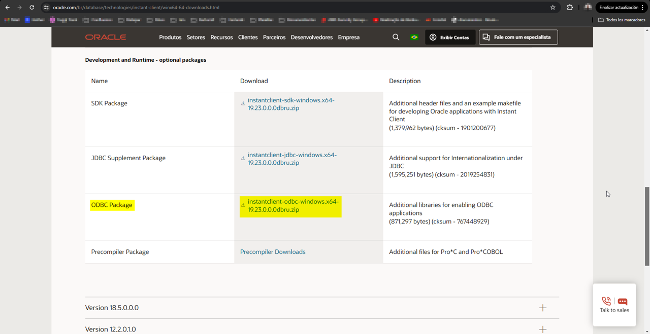Reload the page with the refresh icon
This screenshot has height=334, width=650.
click(x=31, y=8)
